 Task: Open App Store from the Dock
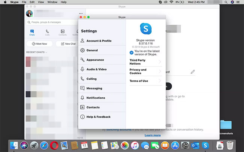[x=175, y=146]
